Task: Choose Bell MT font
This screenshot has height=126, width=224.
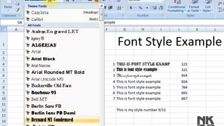Action: pyautogui.click(x=62, y=99)
